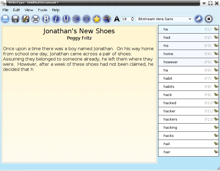Viewport: 220px width, 171px height.
Task: Click the megaphone read-aloud icon
Action: pyautogui.click(x=198, y=19)
